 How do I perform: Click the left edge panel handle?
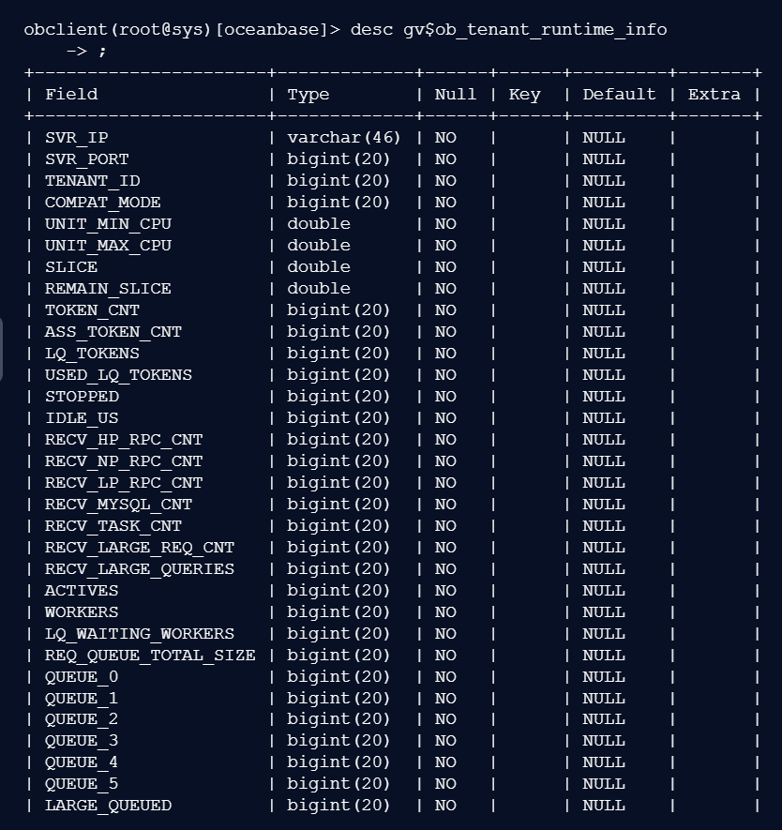click(2, 349)
